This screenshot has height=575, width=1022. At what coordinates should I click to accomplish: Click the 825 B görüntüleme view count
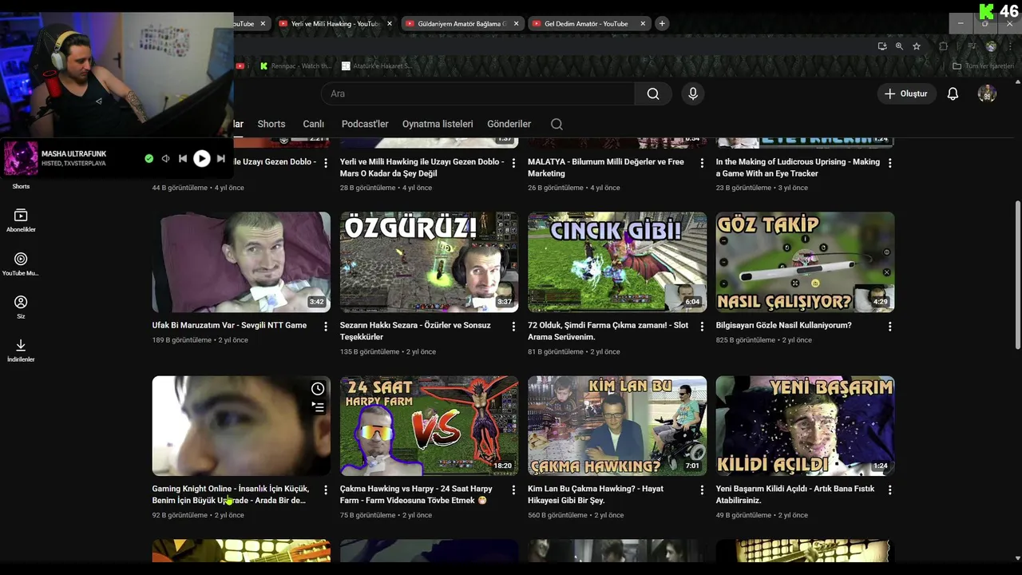pyautogui.click(x=745, y=340)
